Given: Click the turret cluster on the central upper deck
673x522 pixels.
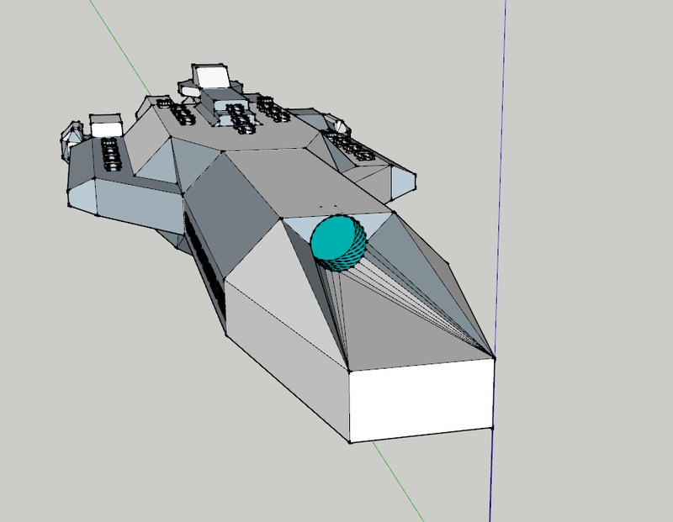Looking at the screenshot, I should pyautogui.click(x=239, y=117).
